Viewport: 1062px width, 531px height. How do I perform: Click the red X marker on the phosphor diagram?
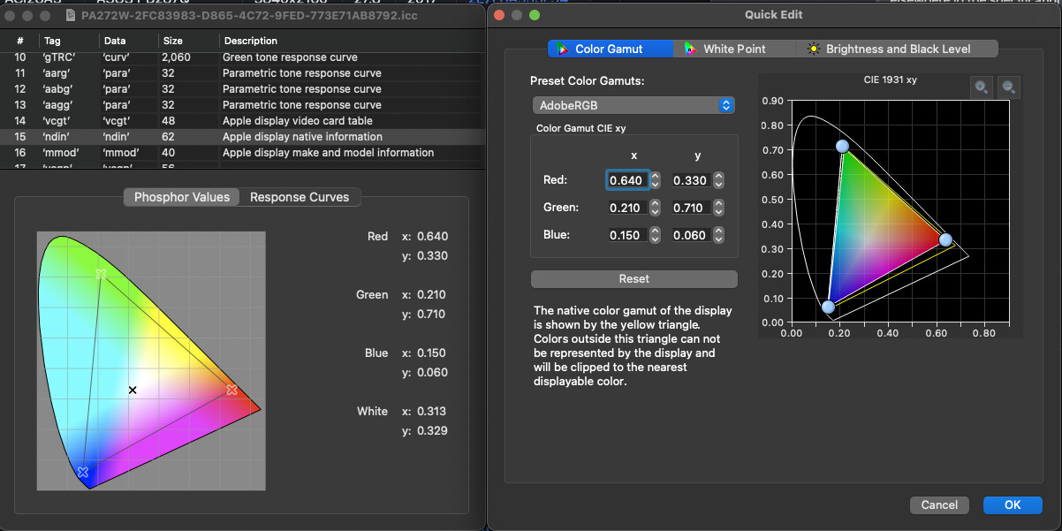point(231,390)
